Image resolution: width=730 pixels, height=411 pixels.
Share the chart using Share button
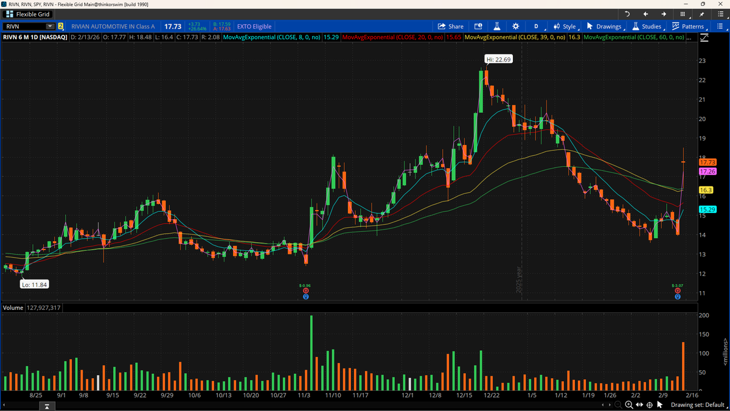(x=451, y=26)
